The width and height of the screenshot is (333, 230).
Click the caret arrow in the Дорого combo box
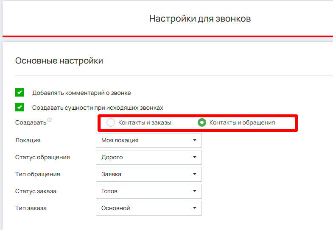tap(194, 157)
